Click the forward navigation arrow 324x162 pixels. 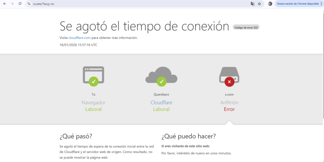tap(12, 4)
